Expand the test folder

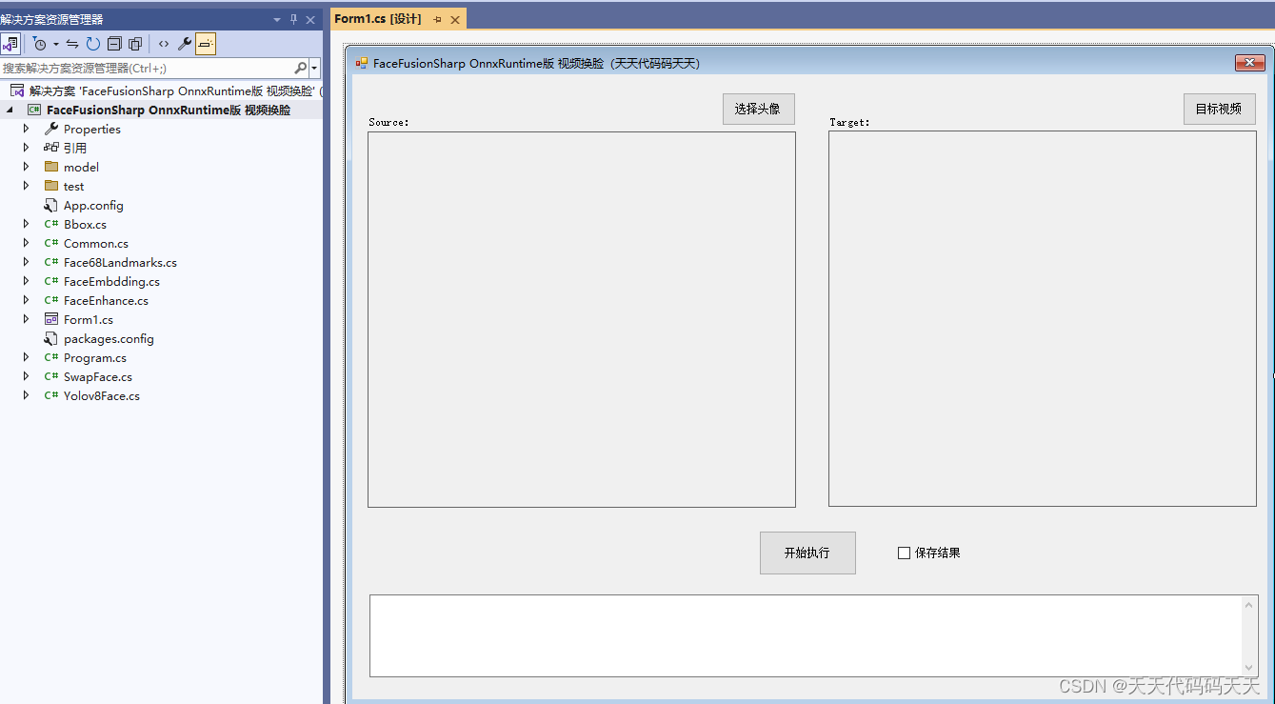click(27, 186)
